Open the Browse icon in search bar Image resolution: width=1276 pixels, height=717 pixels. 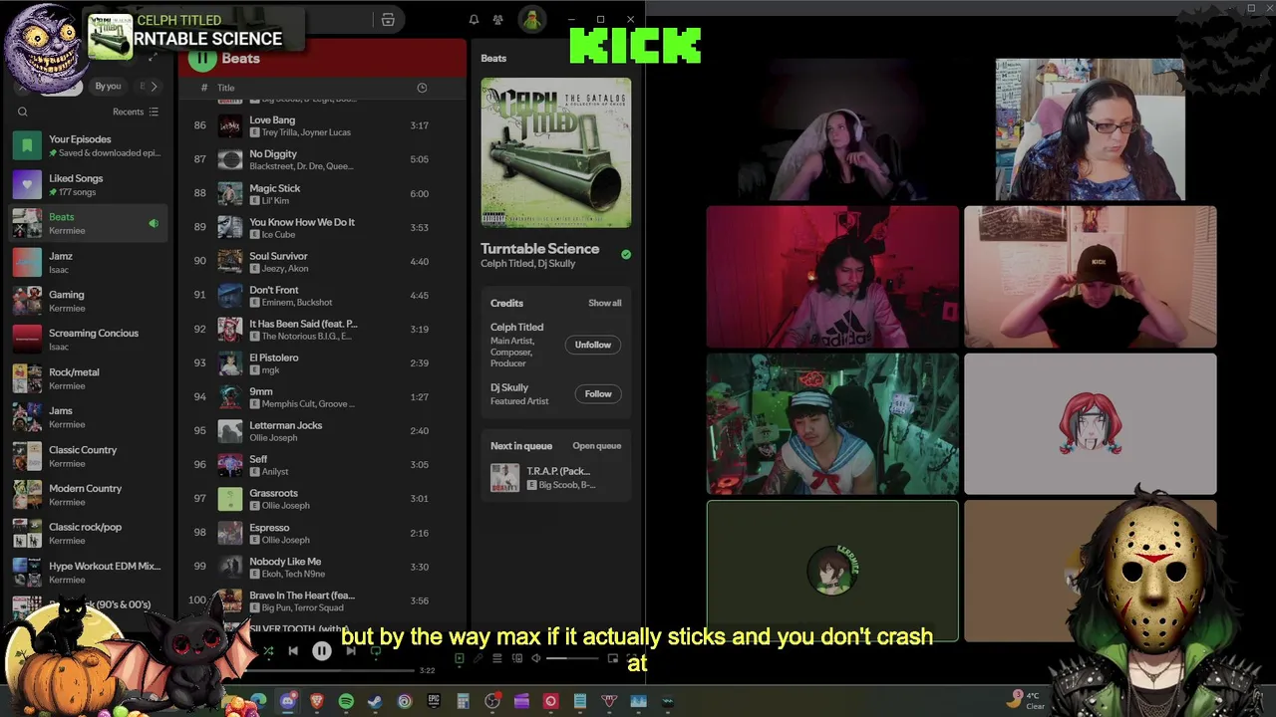pos(388,20)
